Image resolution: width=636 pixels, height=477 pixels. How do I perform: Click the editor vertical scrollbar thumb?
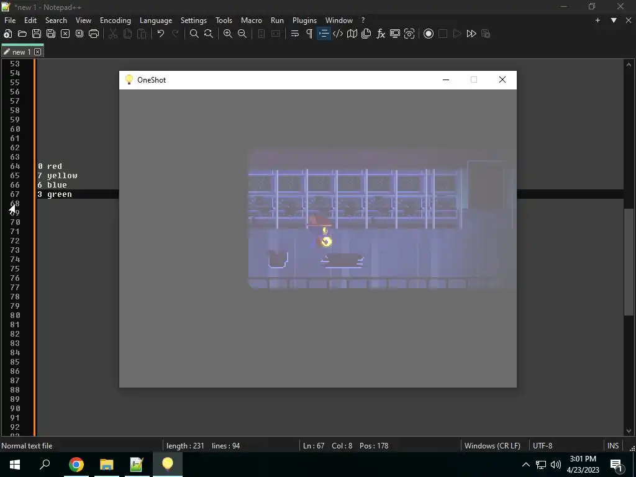629,261
